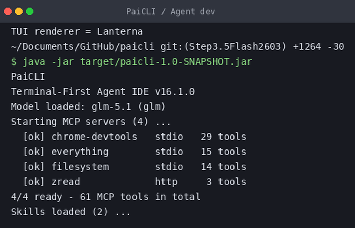Click the Step3.5Flash2603 git branch name
Viewport: 355px width, 228px height.
coord(235,47)
